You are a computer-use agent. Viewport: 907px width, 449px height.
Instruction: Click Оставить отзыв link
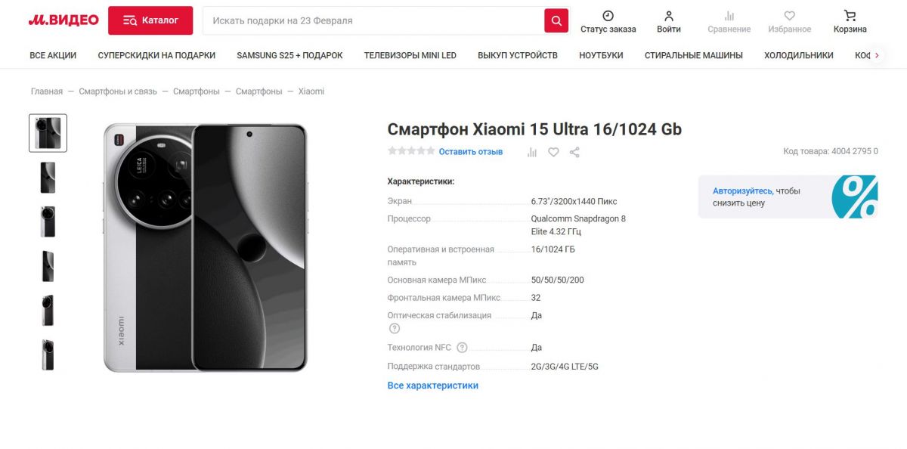[471, 152]
